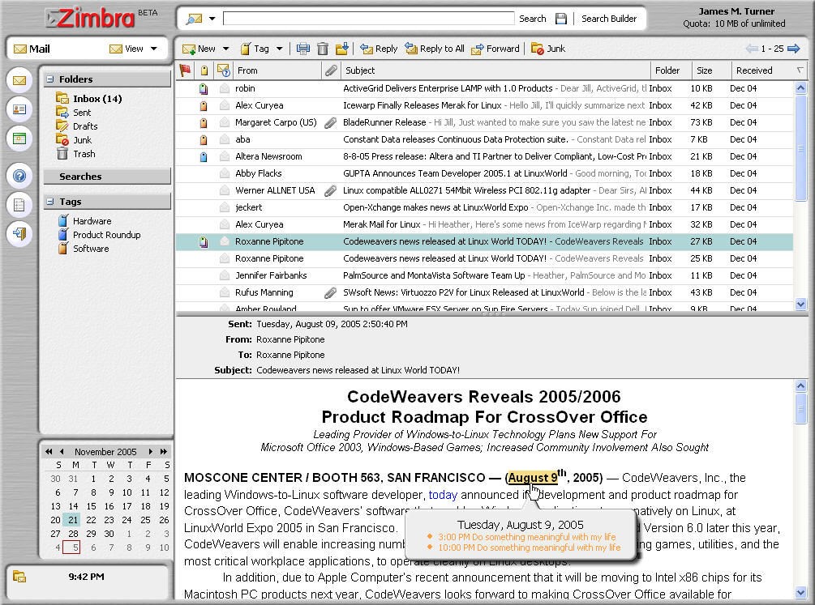Click the Move to folder icon
The image size is (815, 605).
pyautogui.click(x=342, y=49)
